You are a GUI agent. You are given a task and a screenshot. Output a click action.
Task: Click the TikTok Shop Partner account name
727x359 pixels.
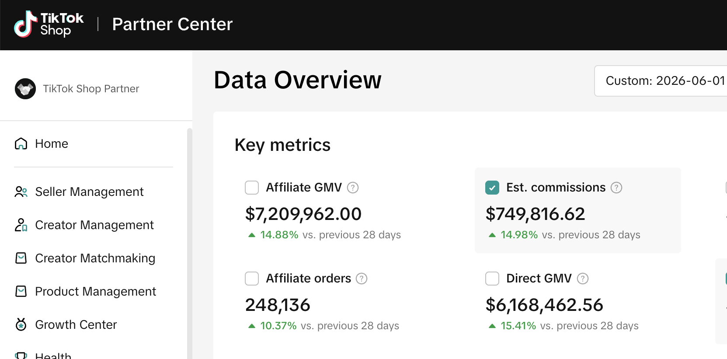click(91, 89)
